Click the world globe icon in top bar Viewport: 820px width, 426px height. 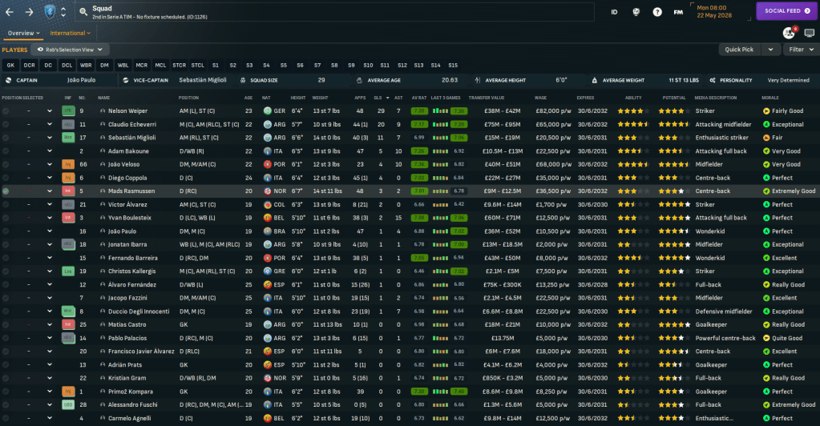pyautogui.click(x=636, y=12)
